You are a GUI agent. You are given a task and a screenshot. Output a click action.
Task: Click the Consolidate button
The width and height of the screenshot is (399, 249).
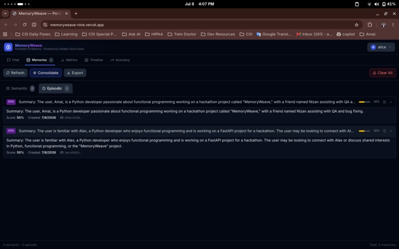click(46, 73)
